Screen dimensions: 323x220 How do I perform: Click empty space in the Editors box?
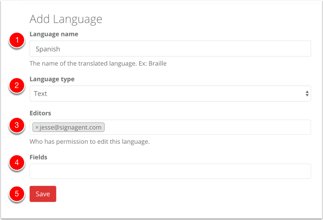pos(207,127)
